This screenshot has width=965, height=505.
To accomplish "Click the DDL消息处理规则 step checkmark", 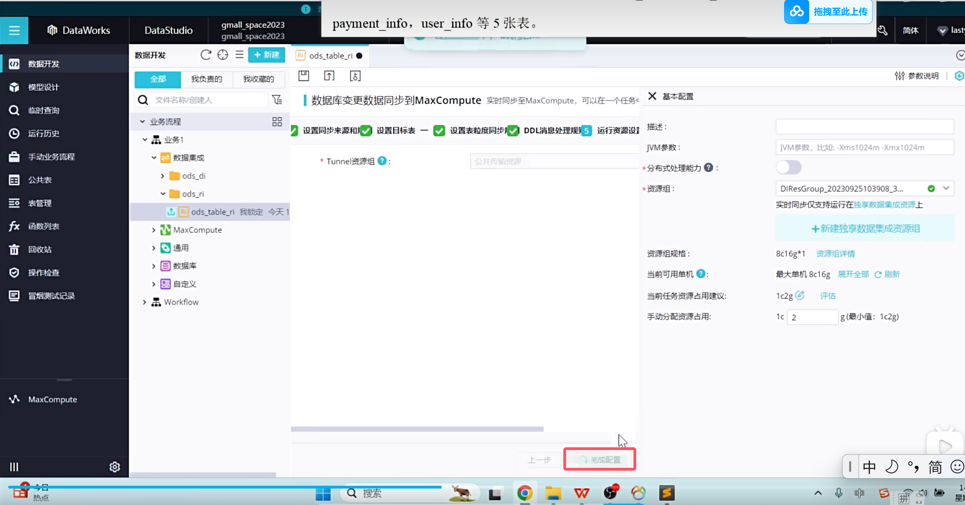I will [513, 131].
